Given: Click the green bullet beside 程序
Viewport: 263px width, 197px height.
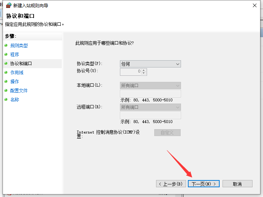Looking at the screenshot, I should pos(6,54).
